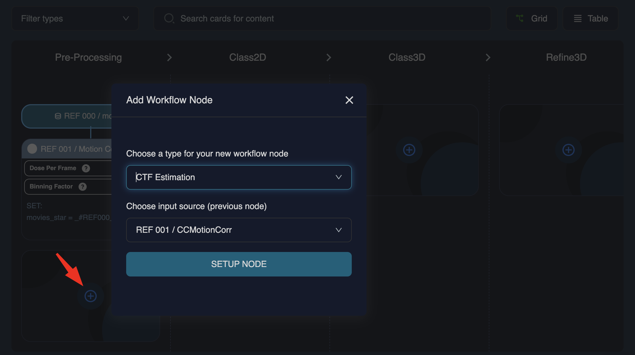Open the Filter types dropdown

(75, 18)
